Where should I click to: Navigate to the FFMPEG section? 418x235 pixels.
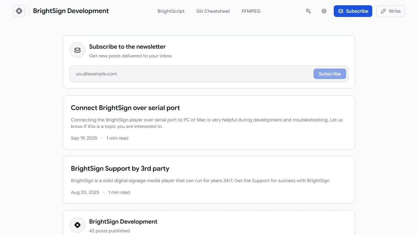coord(251,11)
